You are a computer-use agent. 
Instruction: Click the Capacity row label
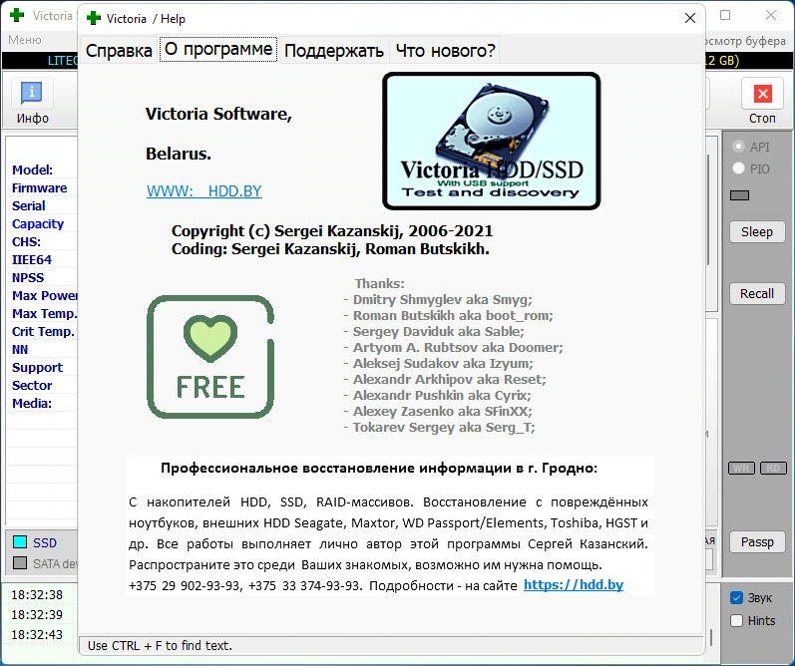point(38,223)
